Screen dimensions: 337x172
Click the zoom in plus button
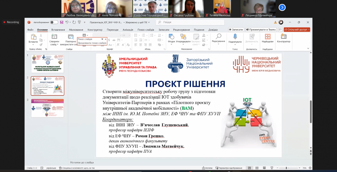coord(299,168)
